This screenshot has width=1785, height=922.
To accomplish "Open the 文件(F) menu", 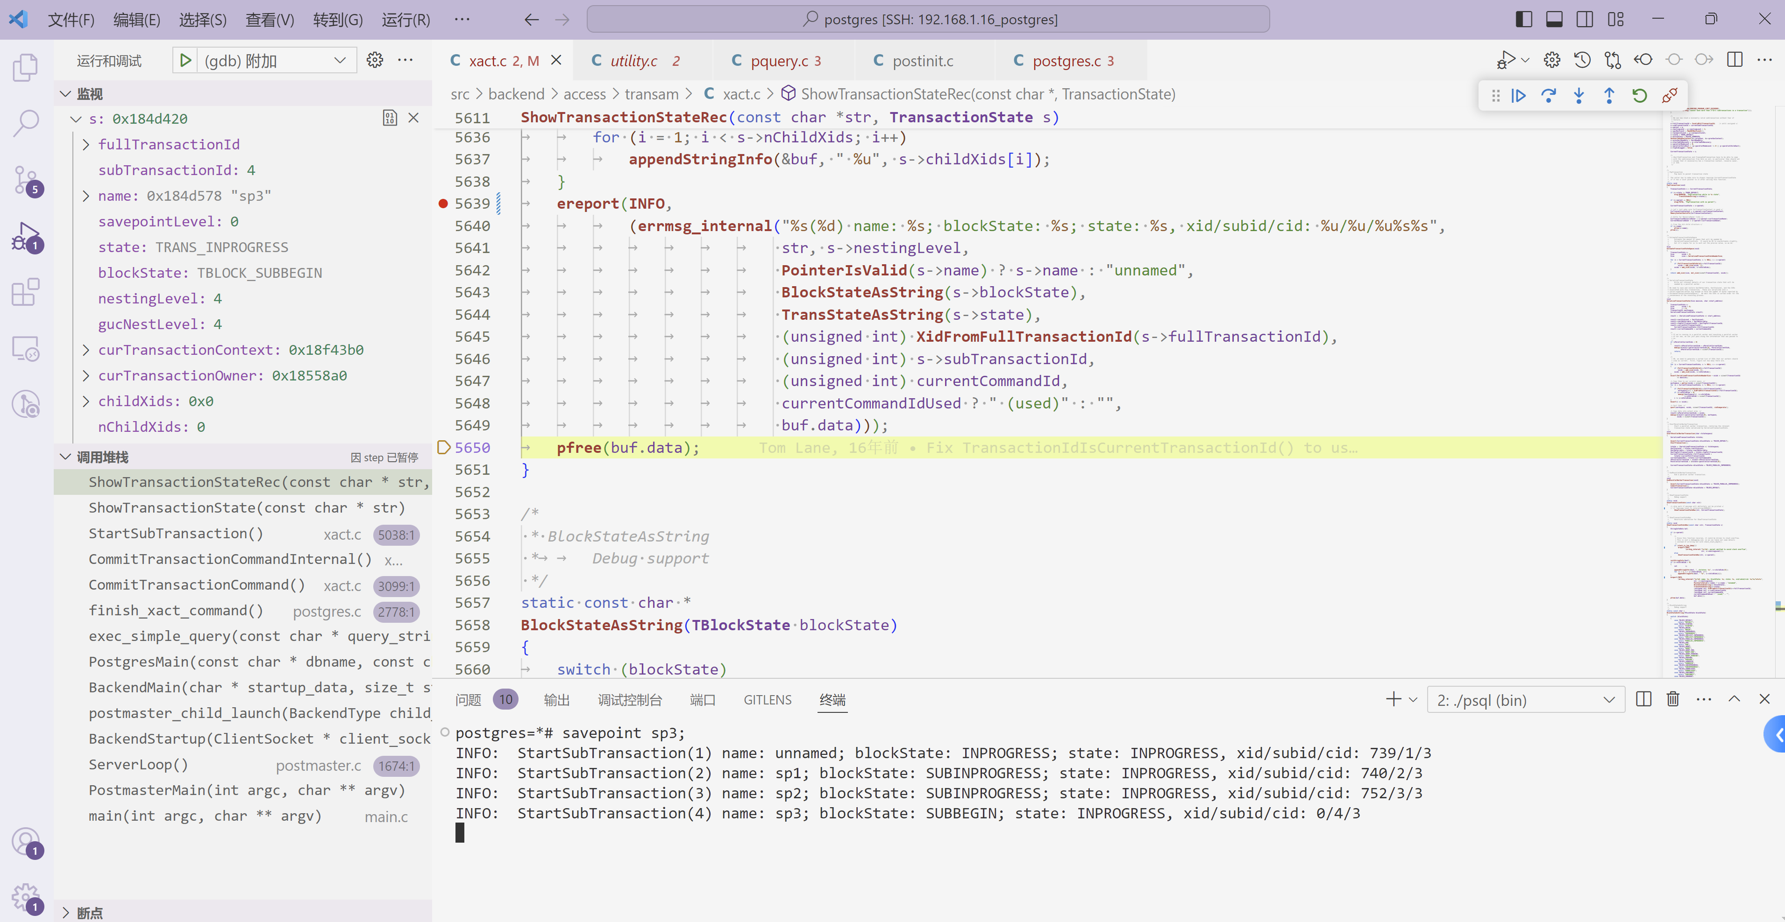I will [x=71, y=20].
